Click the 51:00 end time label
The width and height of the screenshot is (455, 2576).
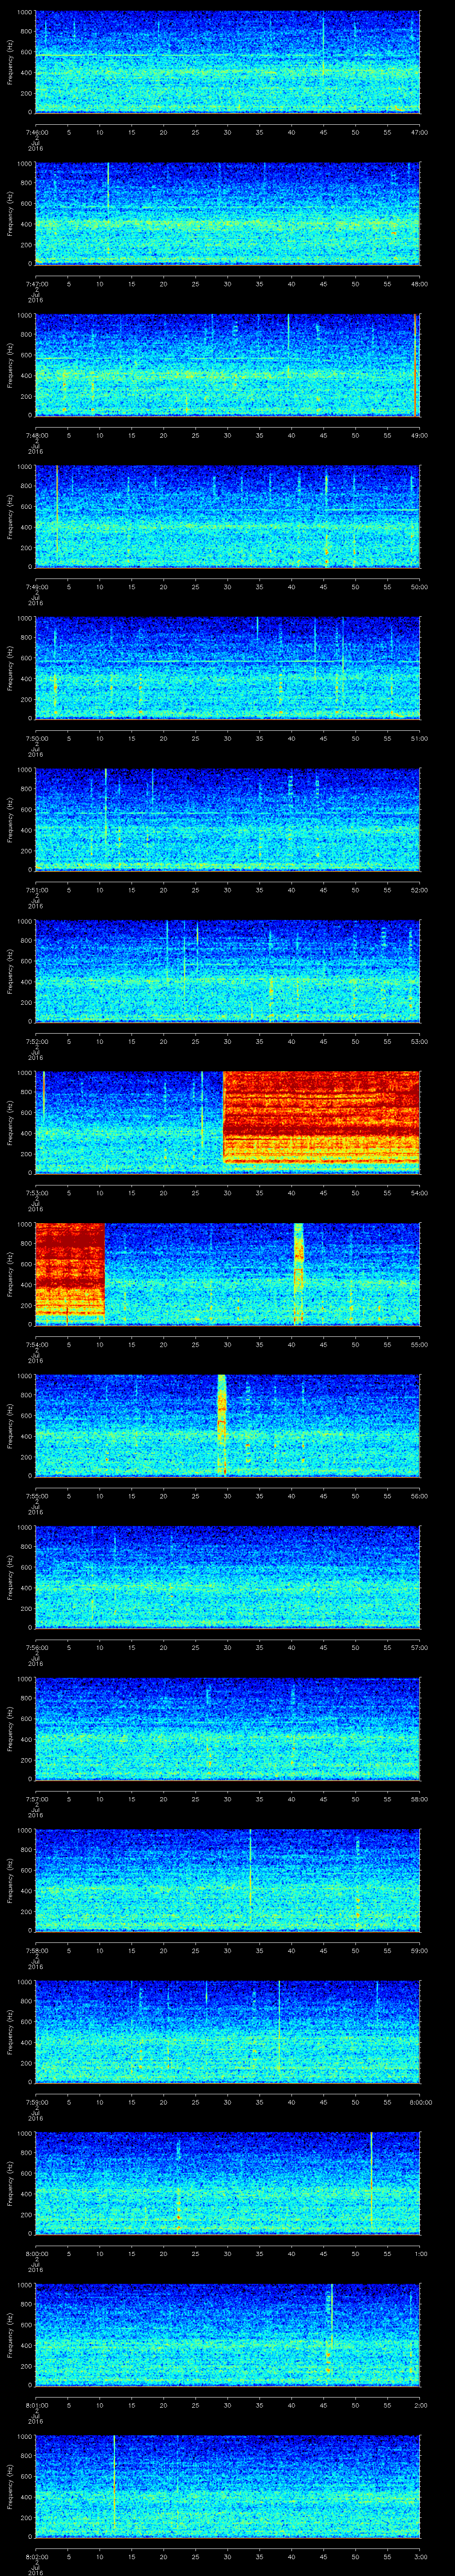[419, 738]
